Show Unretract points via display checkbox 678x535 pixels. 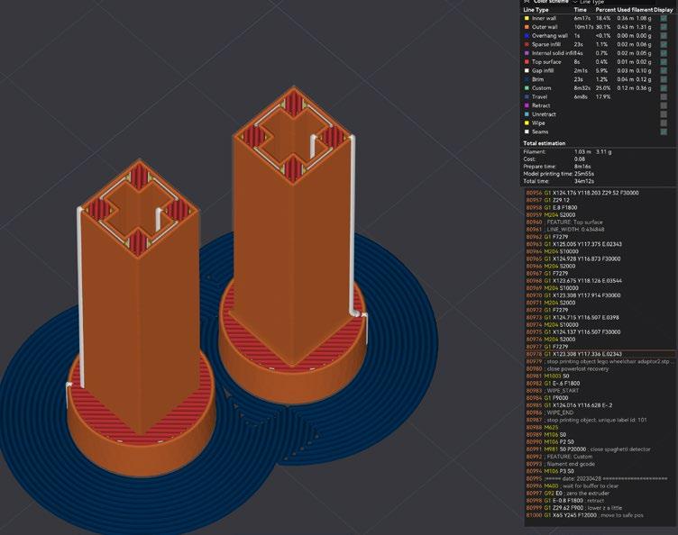pyautogui.click(x=664, y=114)
